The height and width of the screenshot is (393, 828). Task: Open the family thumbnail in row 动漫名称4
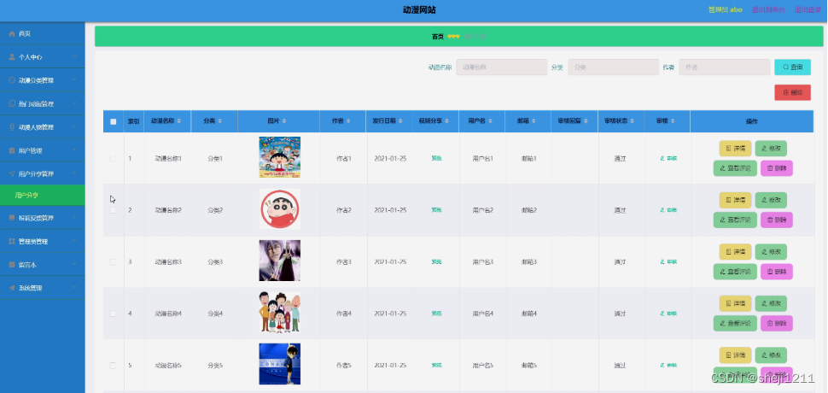pyautogui.click(x=280, y=313)
